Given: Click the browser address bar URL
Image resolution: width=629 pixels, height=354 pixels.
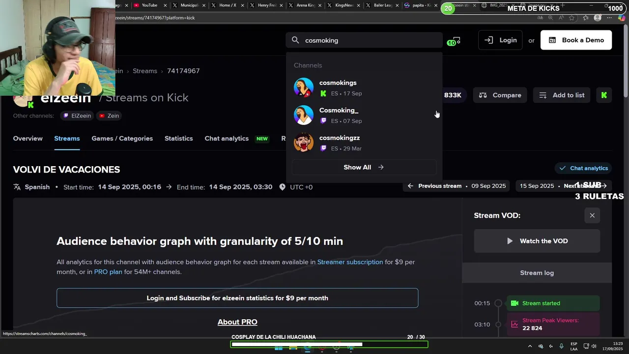Looking at the screenshot, I should [x=155, y=18].
